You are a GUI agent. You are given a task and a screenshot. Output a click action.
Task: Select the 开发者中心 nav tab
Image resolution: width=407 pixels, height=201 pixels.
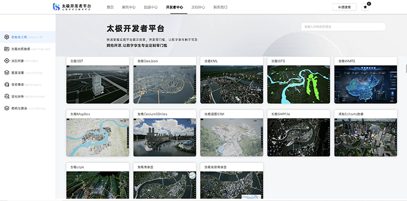point(175,7)
